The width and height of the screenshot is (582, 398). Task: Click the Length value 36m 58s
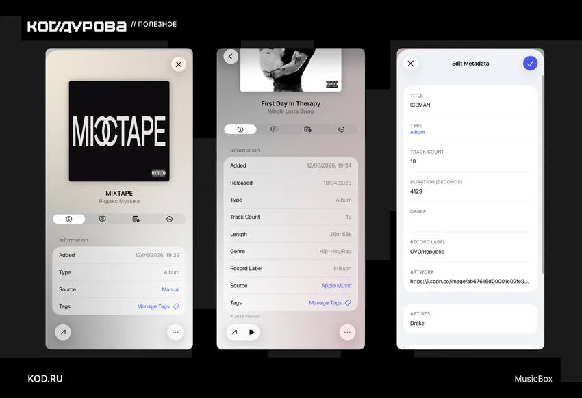coord(340,234)
